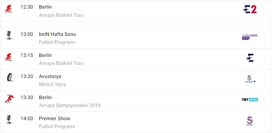Screen dimensions: 272x133
Task: Open the TRT Spor channel logo
Action: (x=250, y=99)
